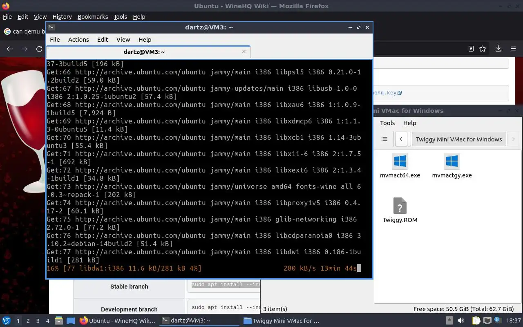
Task: Open the network connection tray icon
Action: [487, 320]
